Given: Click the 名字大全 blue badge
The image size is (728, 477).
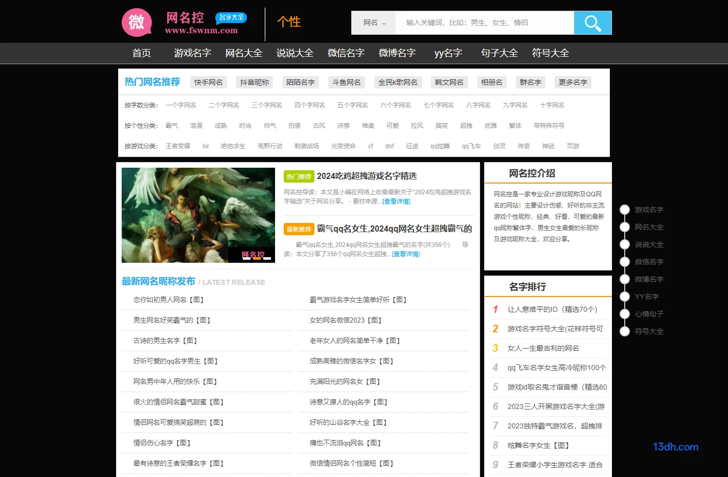Looking at the screenshot, I should click(231, 17).
